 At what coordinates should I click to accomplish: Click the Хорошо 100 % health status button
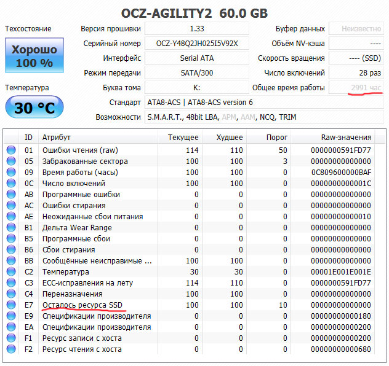(34, 56)
